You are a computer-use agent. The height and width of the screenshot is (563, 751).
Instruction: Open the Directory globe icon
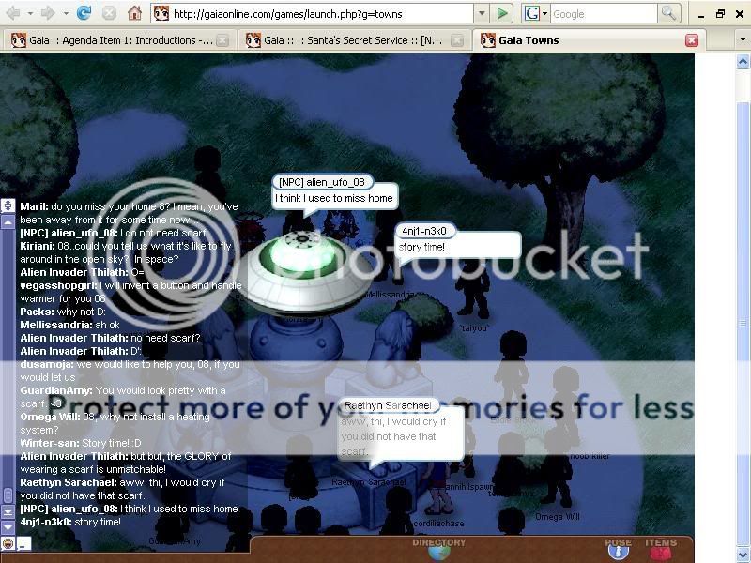point(438,551)
